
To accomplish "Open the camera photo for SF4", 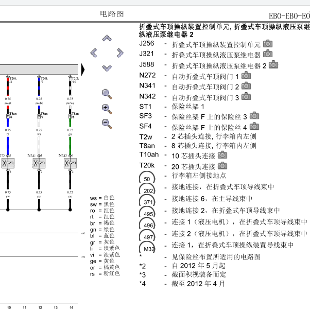I will click(254, 127).
